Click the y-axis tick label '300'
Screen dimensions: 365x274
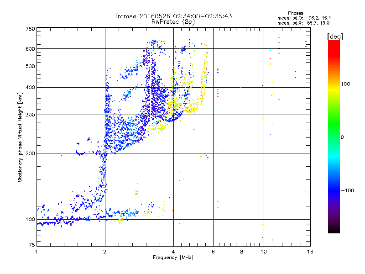(x=30, y=115)
